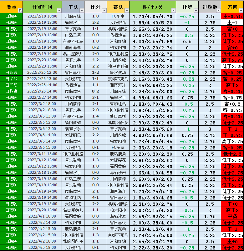
Task: Click date cell 2022/3/2 18:30
Action: coord(42,110)
